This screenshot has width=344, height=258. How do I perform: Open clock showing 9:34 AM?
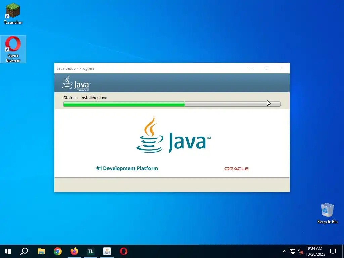click(315, 251)
